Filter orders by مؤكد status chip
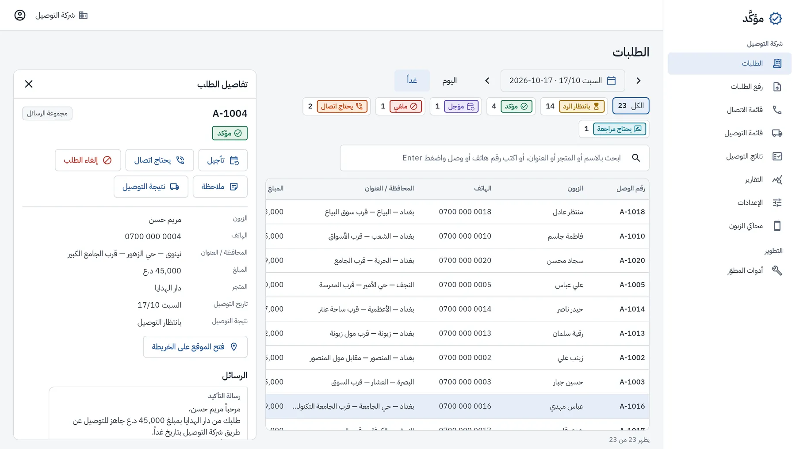 511,106
